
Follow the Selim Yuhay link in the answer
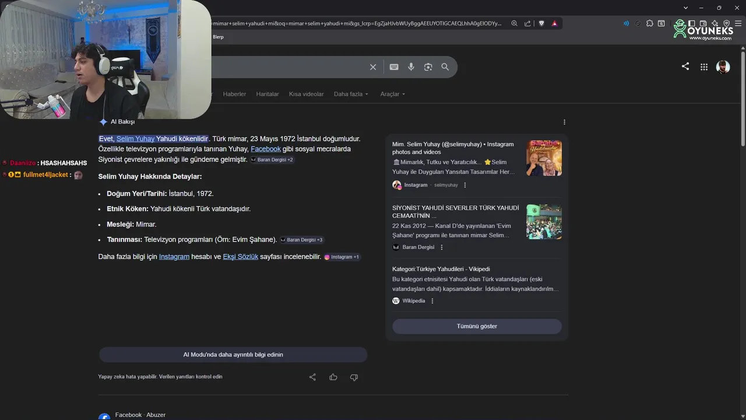pyautogui.click(x=135, y=139)
